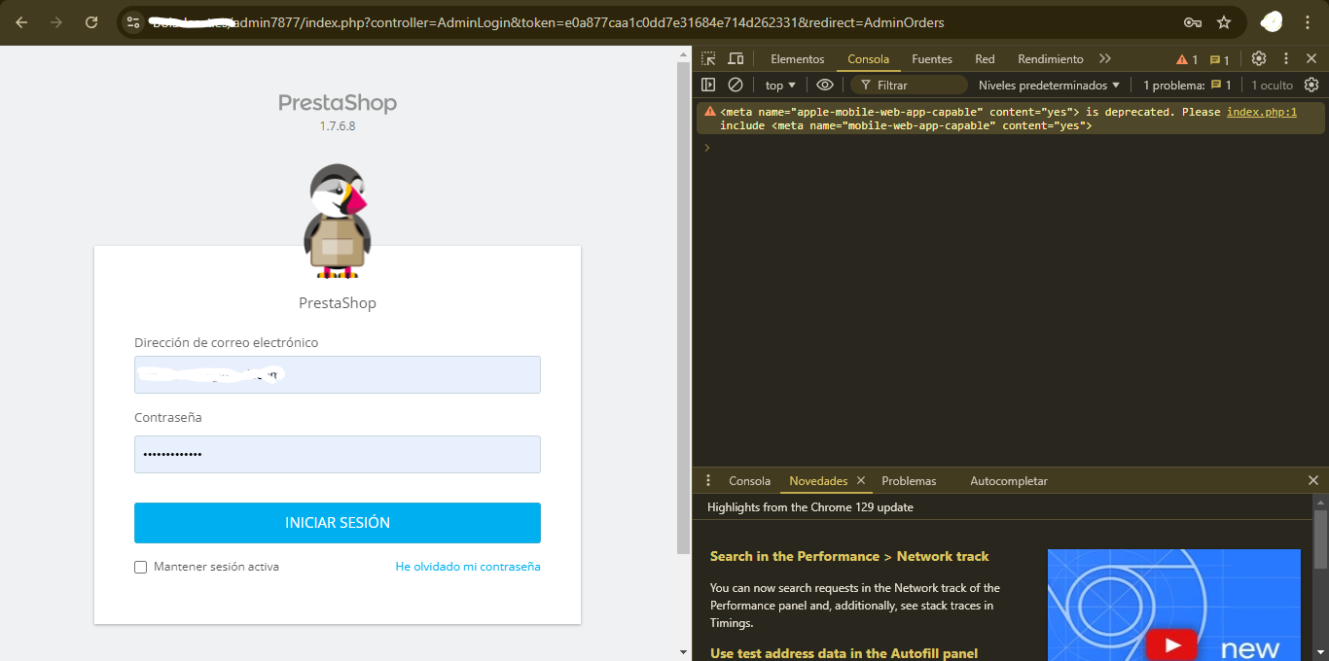Open He olvidado mi contraseña link
Image resolution: width=1329 pixels, height=661 pixels.
point(468,567)
